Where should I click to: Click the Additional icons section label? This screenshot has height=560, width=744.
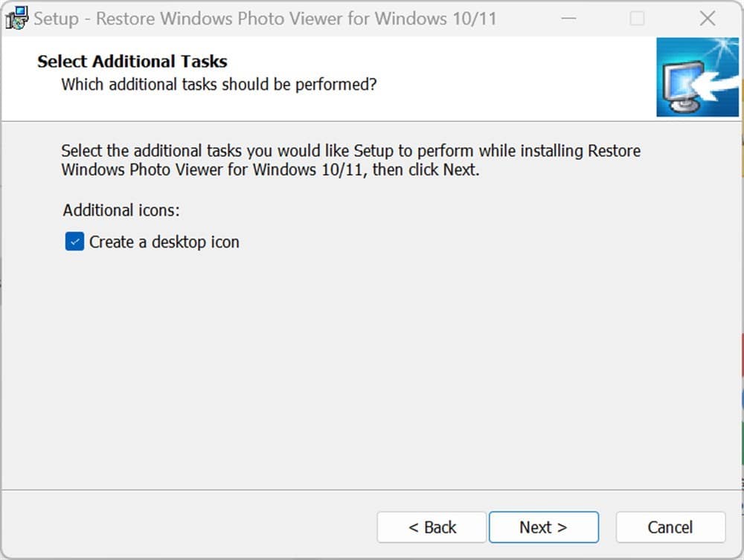point(121,210)
